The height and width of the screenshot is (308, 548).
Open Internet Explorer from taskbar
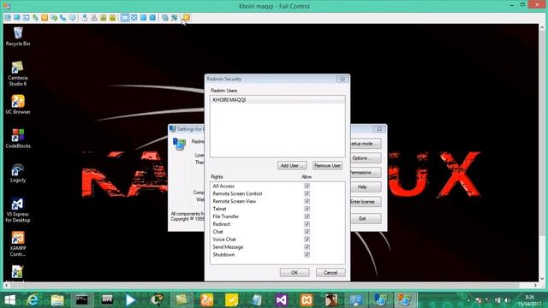click(x=33, y=300)
